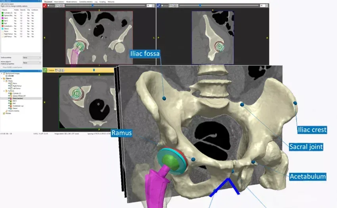Click the coronal view slice slider handle
Image resolution: width=337 pixels, height=208 pixels.
click(x=93, y=6)
